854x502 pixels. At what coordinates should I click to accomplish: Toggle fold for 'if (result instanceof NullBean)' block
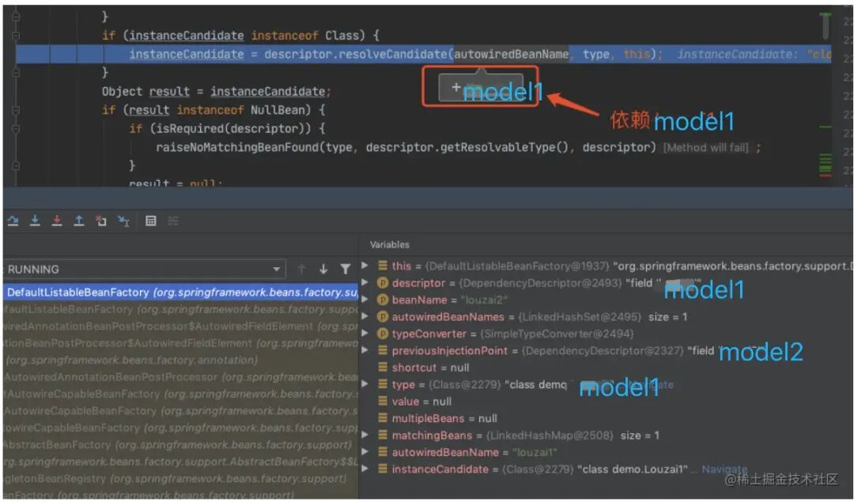tap(16, 110)
